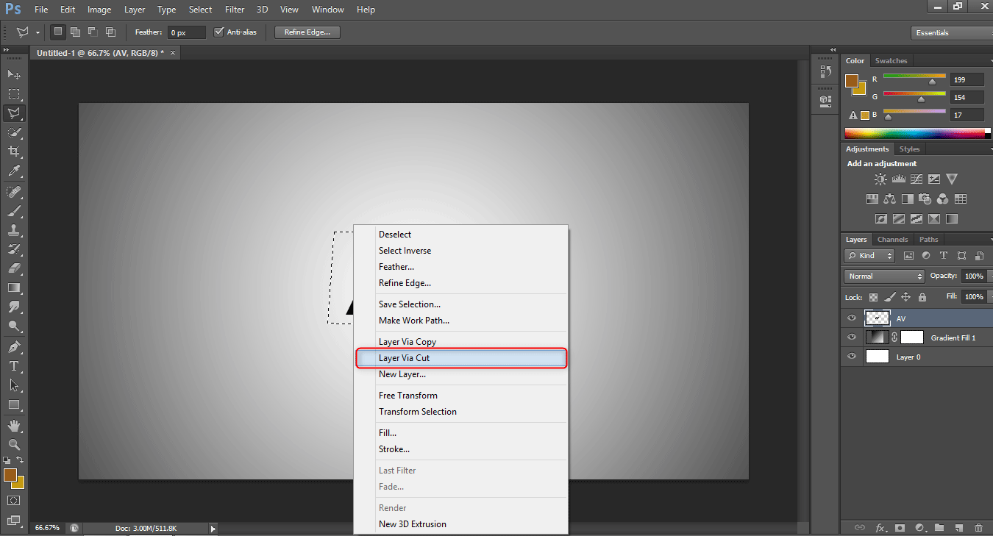Image resolution: width=993 pixels, height=536 pixels.
Task: Switch to the Swatches tab
Action: [891, 61]
